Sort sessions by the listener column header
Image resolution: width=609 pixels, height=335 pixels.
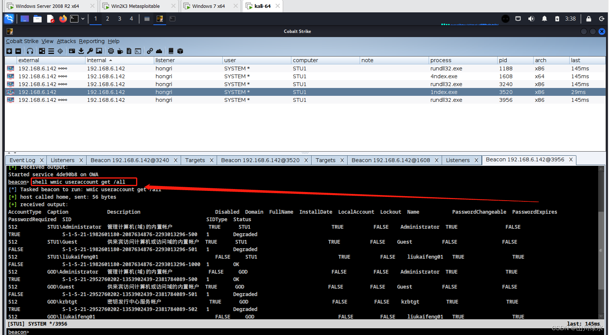188,60
